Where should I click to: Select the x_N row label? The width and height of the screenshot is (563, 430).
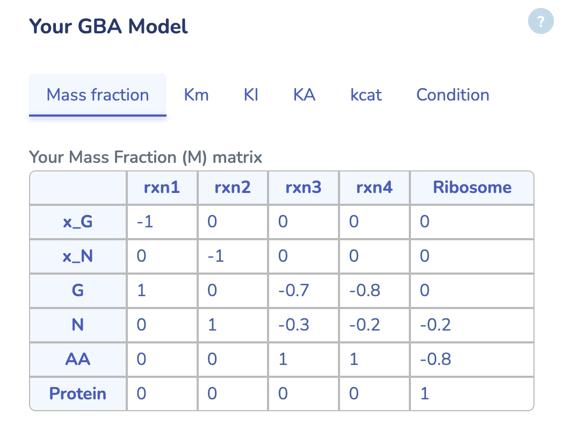tap(77, 256)
